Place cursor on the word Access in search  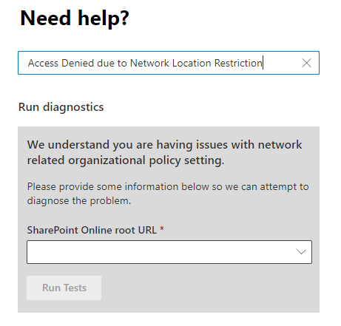point(43,63)
